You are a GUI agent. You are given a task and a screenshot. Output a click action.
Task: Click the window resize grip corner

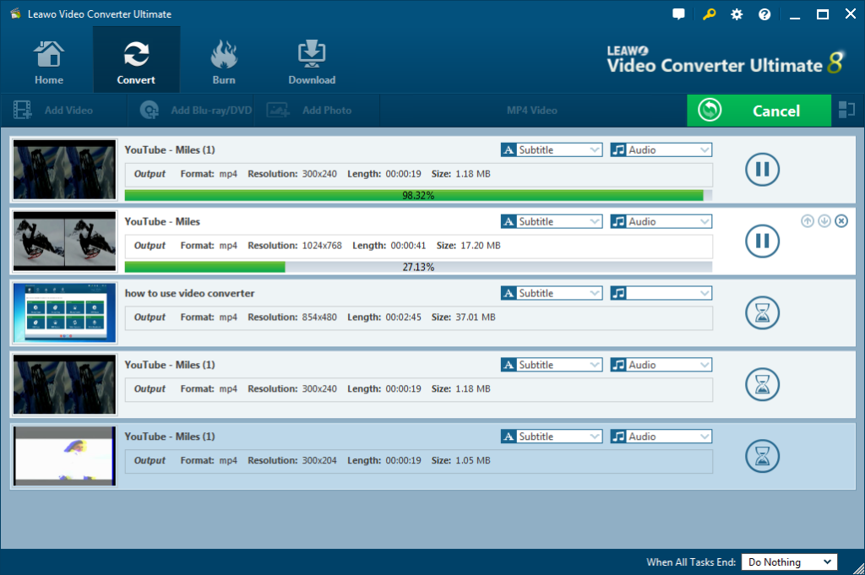[x=858, y=569]
